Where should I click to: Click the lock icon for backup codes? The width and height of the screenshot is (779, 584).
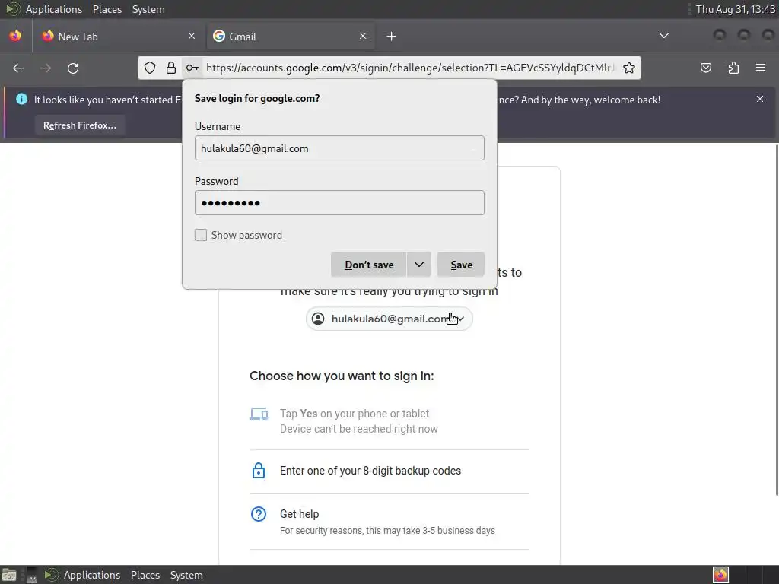tap(259, 470)
